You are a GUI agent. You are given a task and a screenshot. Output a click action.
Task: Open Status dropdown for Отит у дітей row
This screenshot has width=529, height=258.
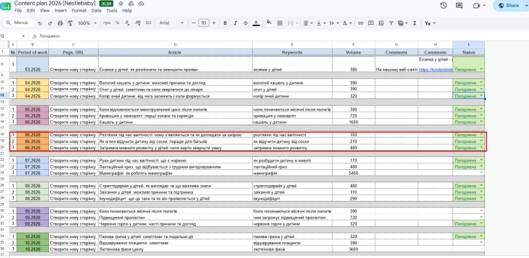tap(481, 89)
